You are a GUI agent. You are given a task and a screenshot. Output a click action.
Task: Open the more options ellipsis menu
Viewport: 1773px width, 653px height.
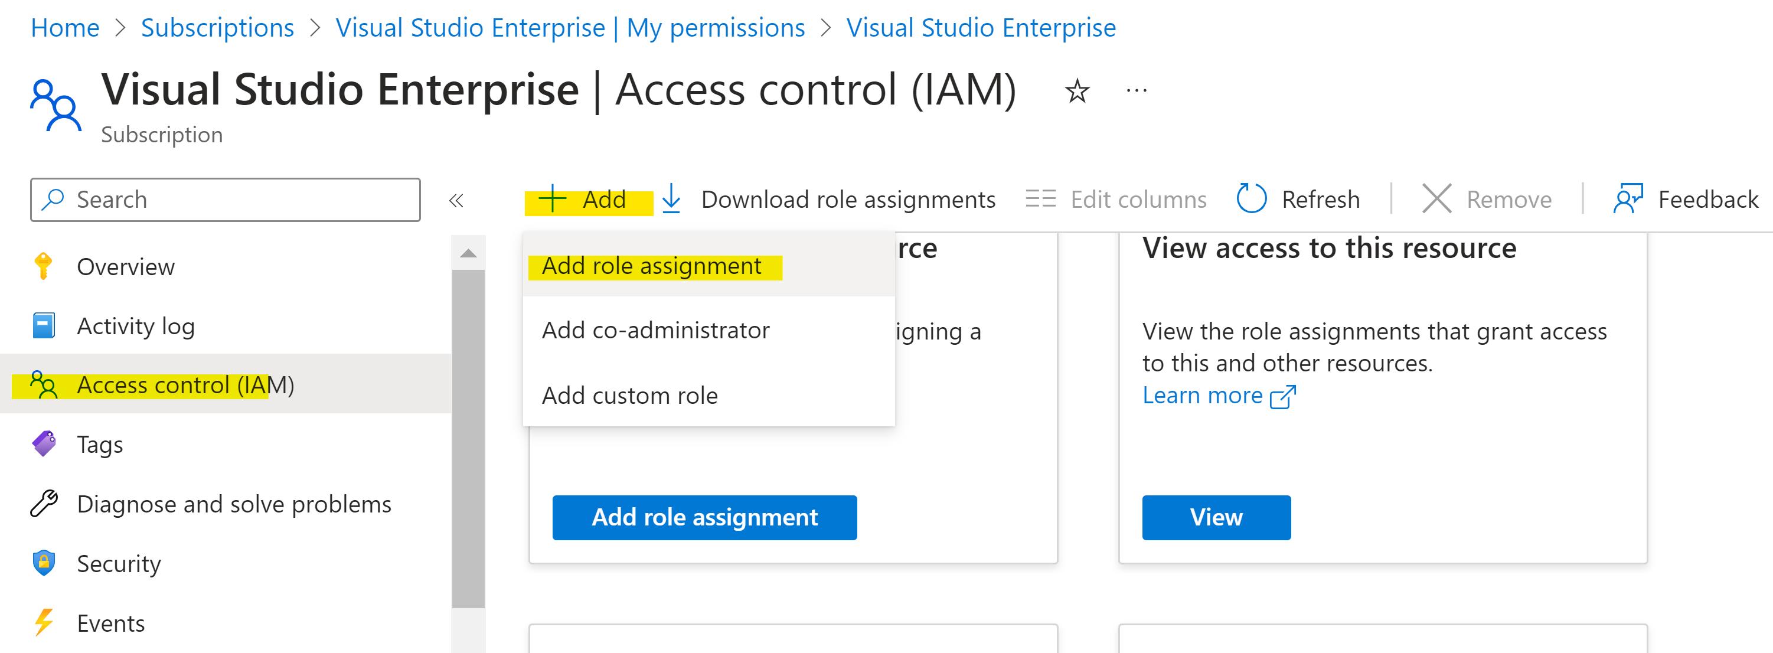1137,90
